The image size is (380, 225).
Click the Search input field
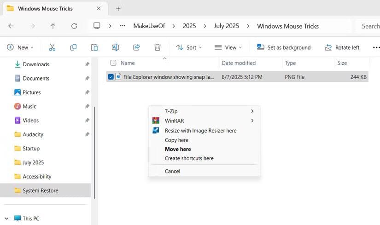coord(368,26)
